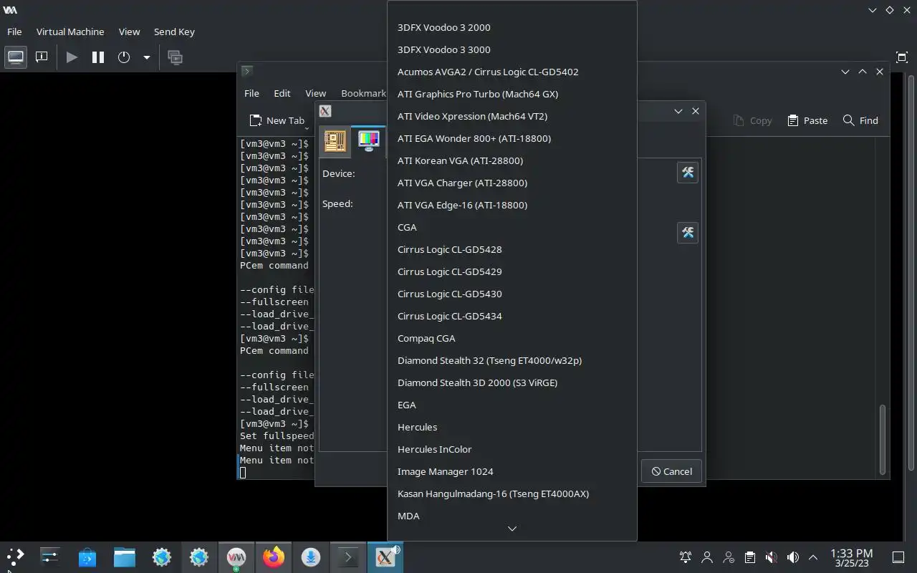Open Dolphin file manager from taskbar
Image resolution: width=917 pixels, height=573 pixels.
[124, 557]
